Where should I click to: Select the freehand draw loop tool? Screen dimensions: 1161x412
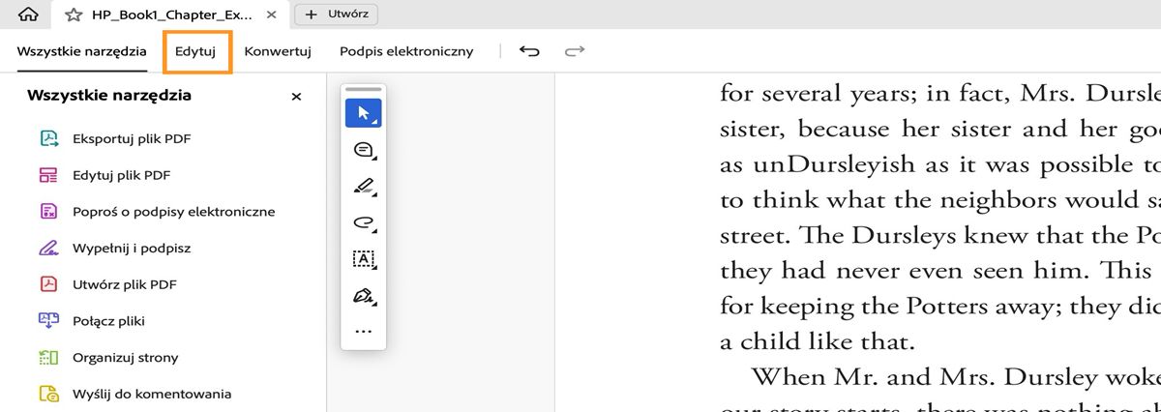[x=364, y=222]
